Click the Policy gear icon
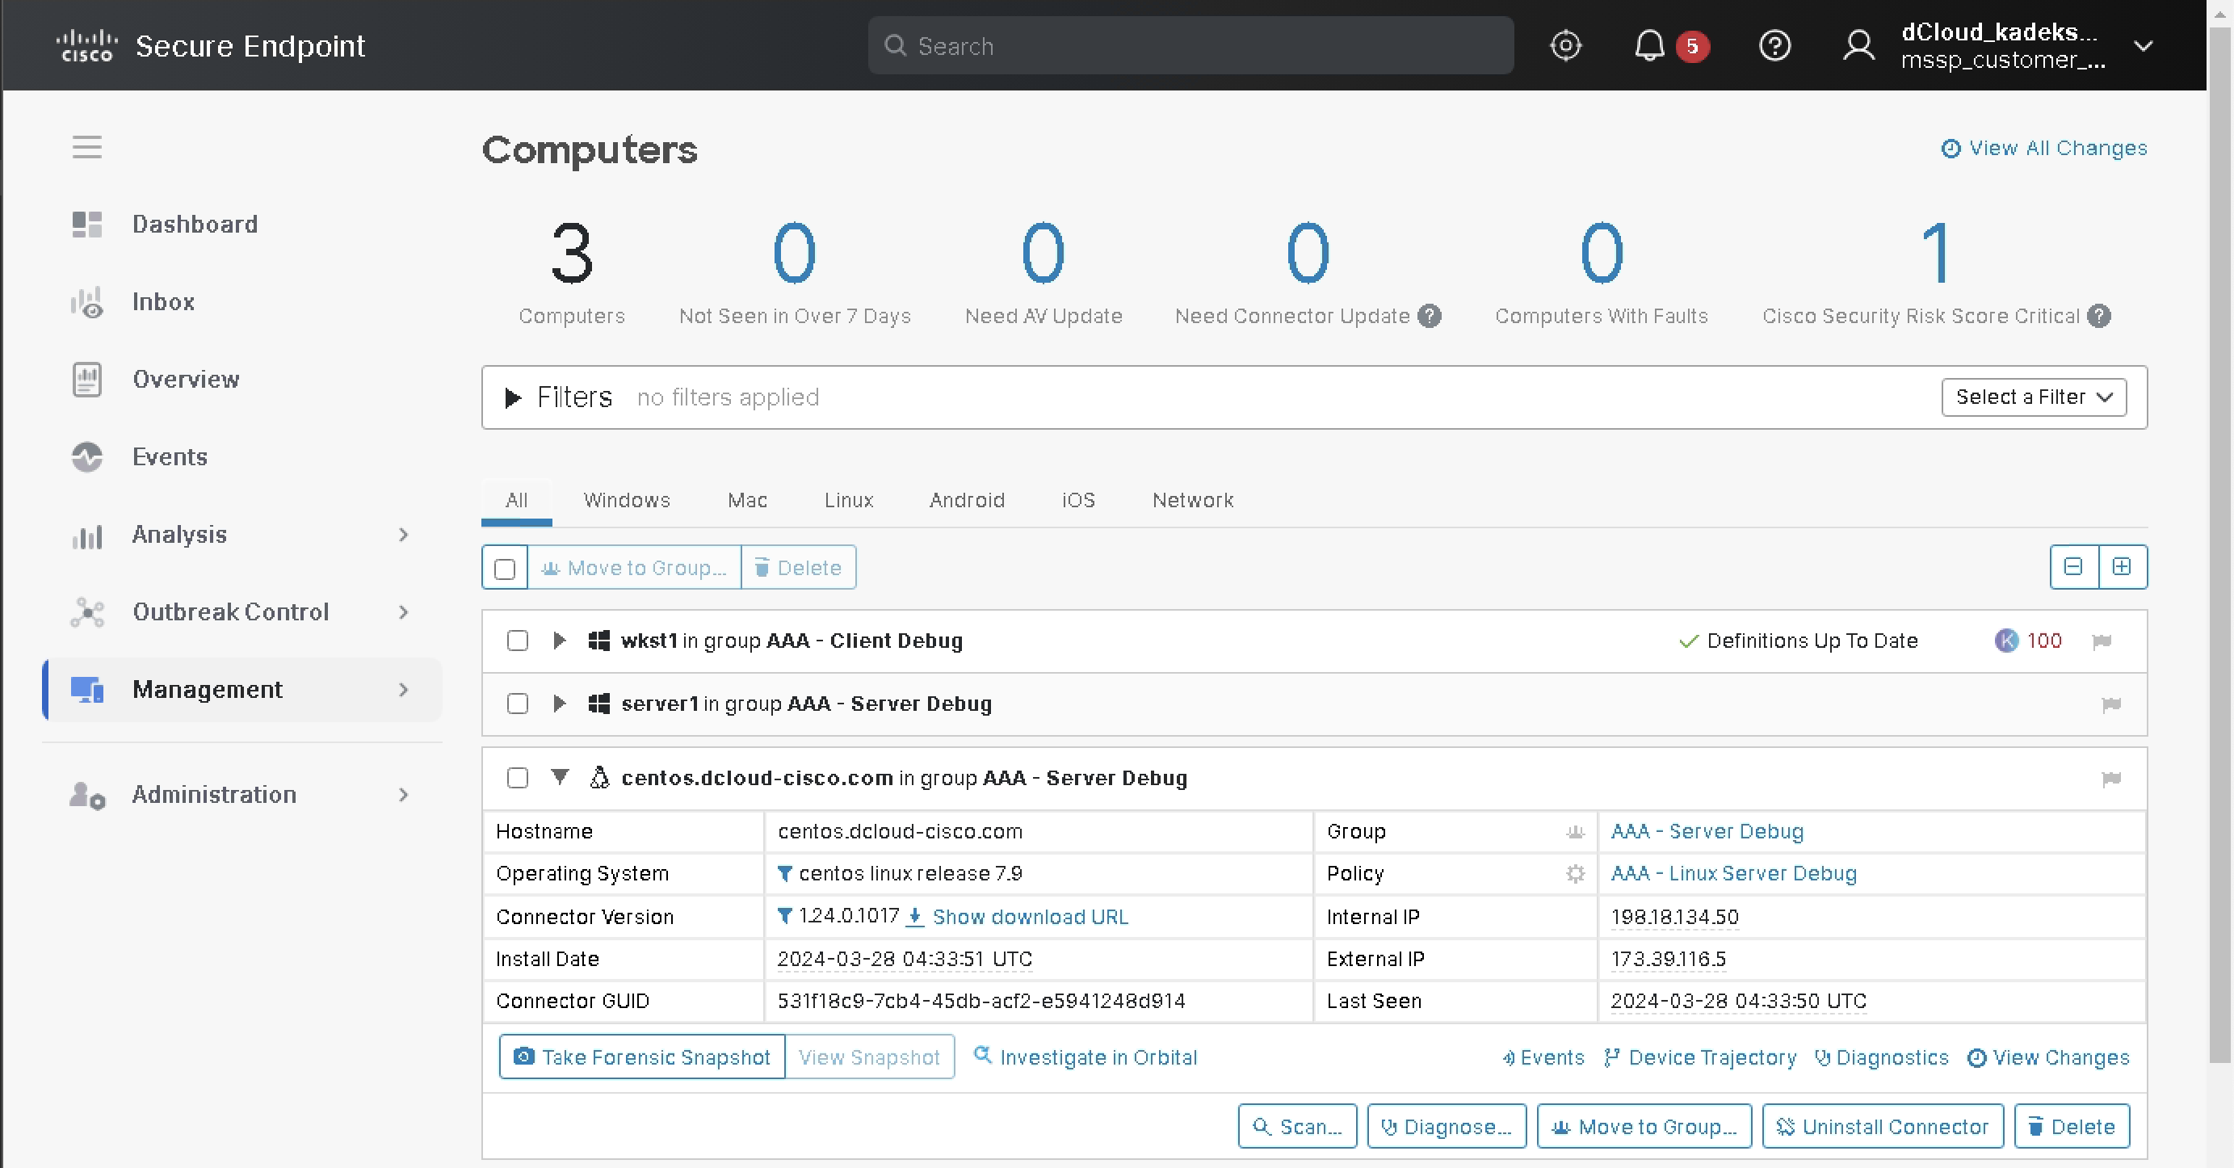The width and height of the screenshot is (2234, 1168). (x=1575, y=873)
